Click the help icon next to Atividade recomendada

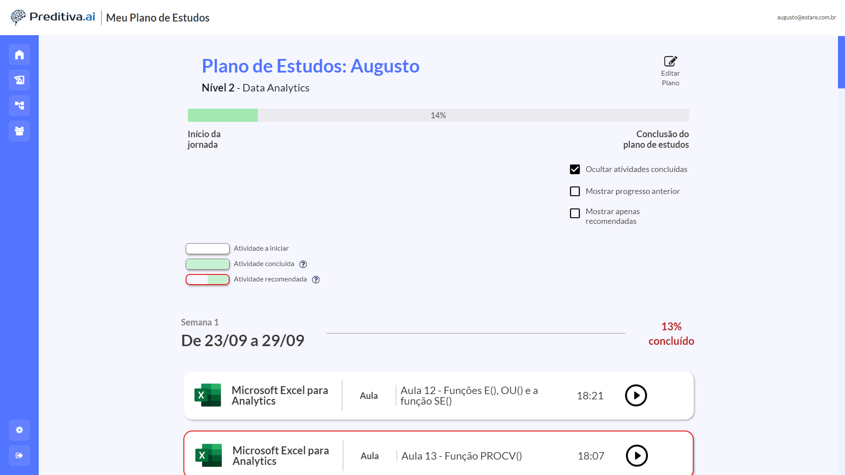point(316,280)
